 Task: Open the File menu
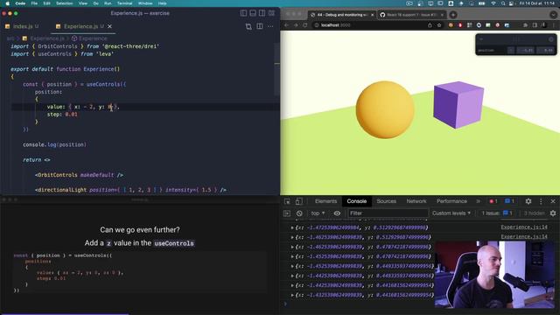(34, 3)
